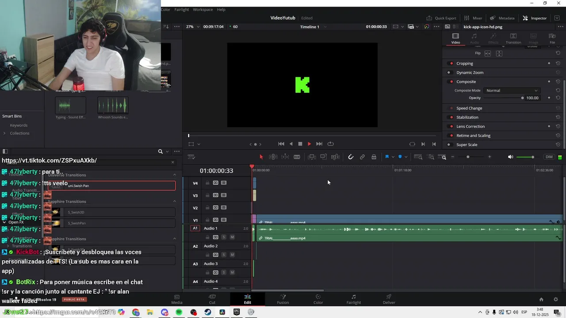This screenshot has height=318, width=566.
Task: Activate the Trim Edit Mode tool
Action: tap(273, 157)
